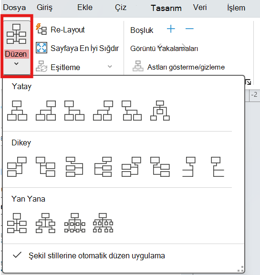The image size is (260, 275).
Task: Choose second Yan Yana layout
Action: 45,223
